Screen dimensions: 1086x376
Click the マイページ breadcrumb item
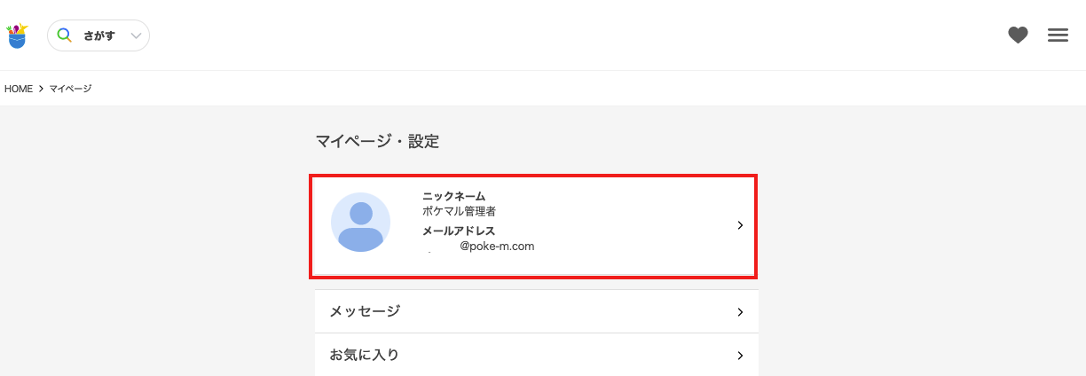pyautogui.click(x=70, y=89)
